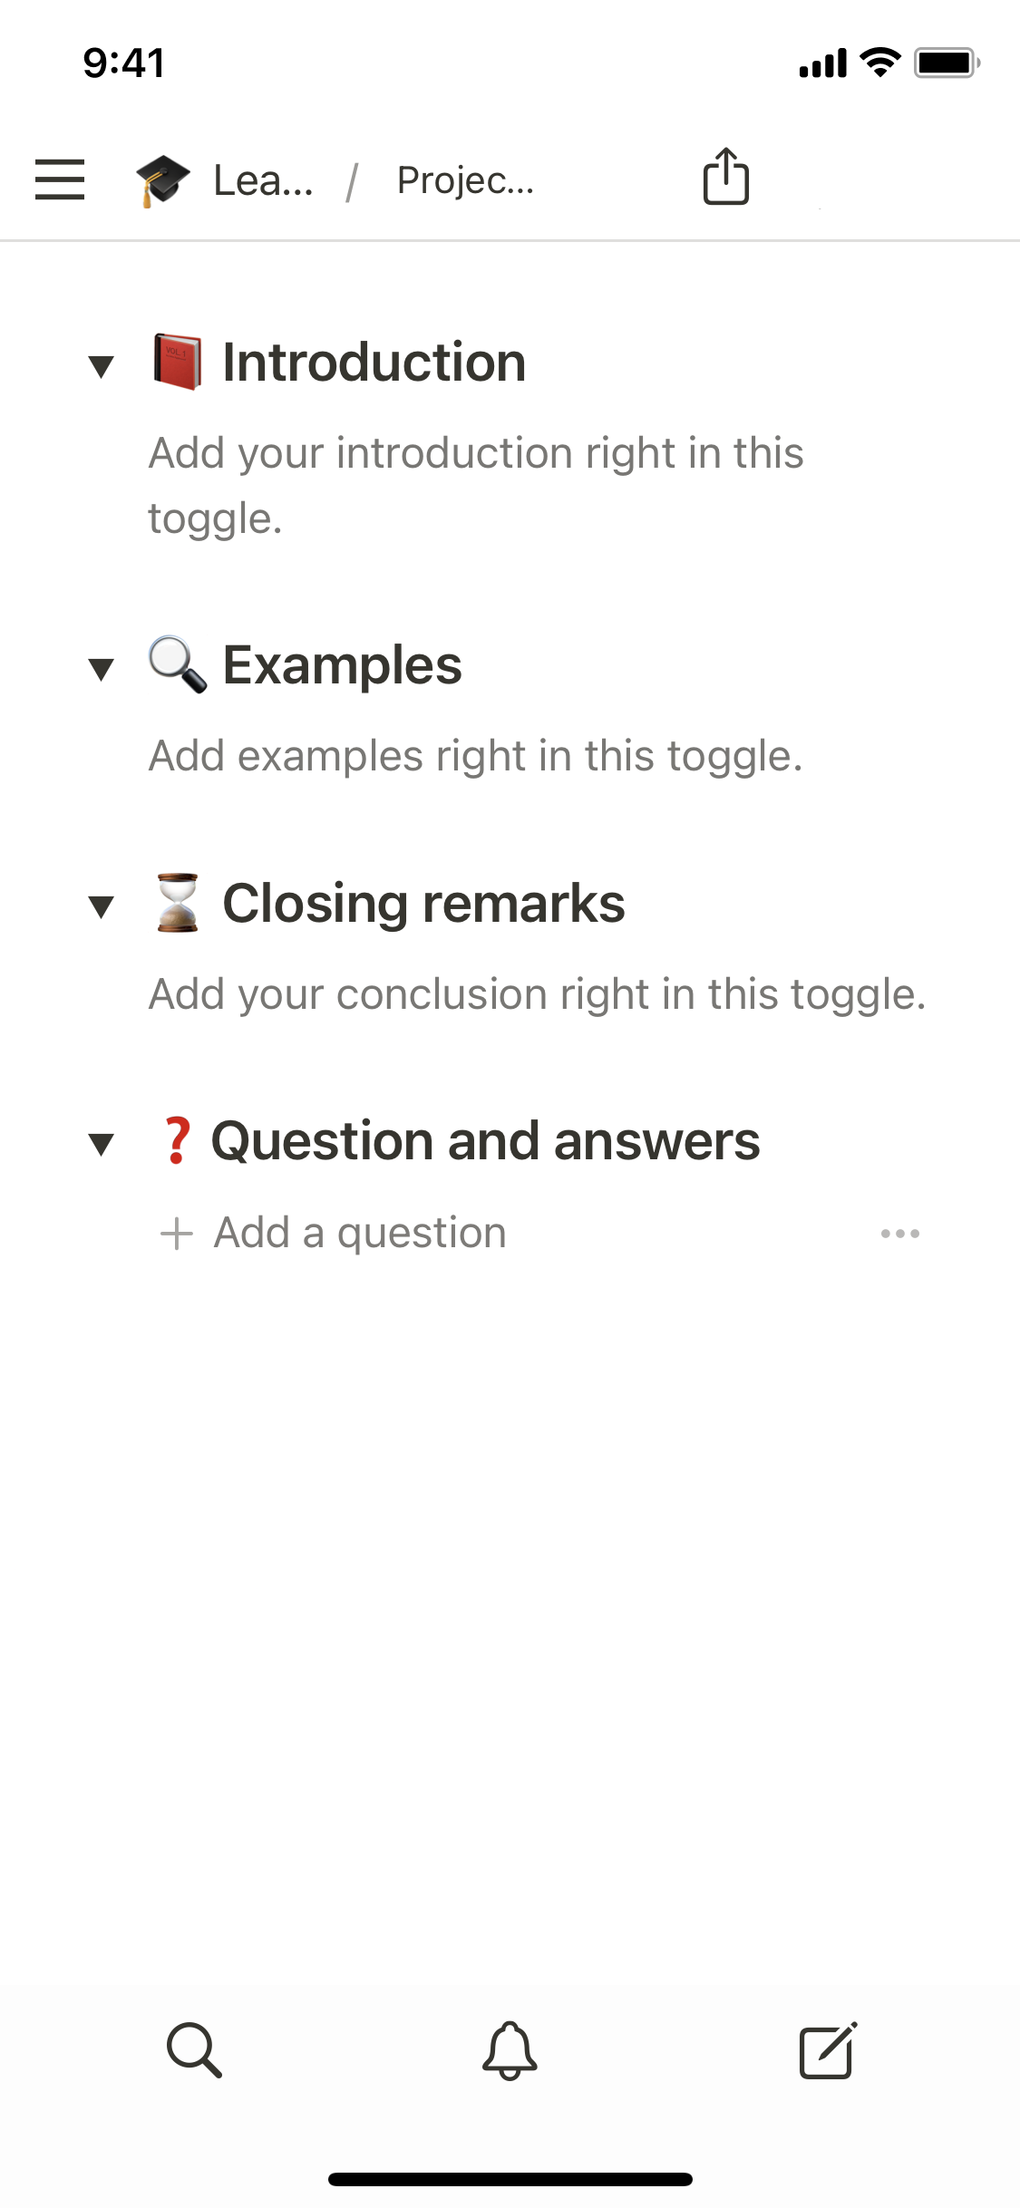Tap the hourglass emoji beside Closing remarks
Viewport: 1020px width, 2208px height.
(x=178, y=904)
